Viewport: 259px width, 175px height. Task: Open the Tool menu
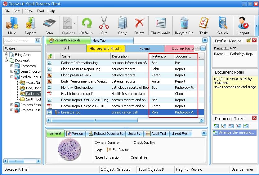(40, 11)
